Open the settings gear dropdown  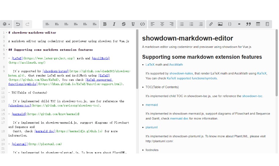click(x=6, y=24)
